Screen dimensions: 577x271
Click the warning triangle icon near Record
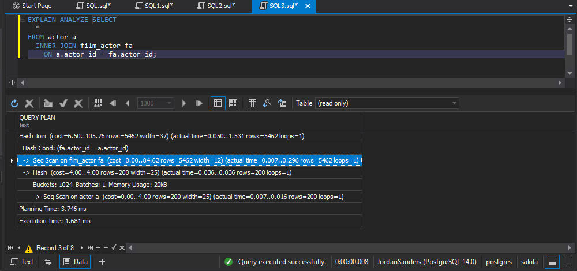[x=29, y=249]
